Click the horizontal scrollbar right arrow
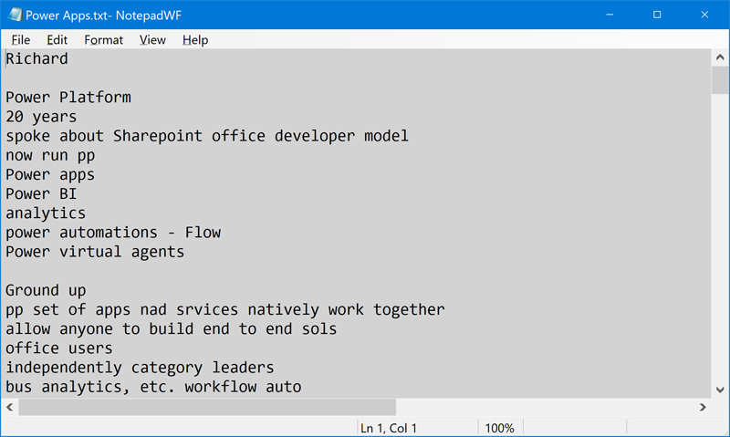730x437 pixels. 703,407
